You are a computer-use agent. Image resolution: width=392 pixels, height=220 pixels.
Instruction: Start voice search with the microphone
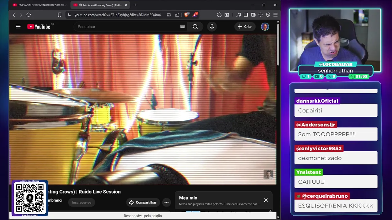tap(212, 27)
